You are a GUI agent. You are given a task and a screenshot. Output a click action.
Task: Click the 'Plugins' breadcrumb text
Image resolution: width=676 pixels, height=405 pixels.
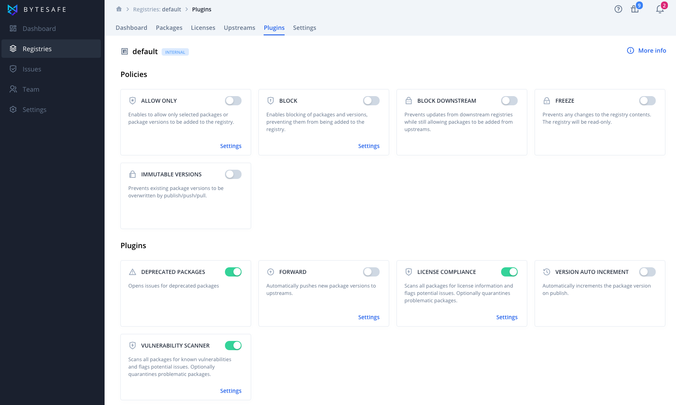coord(201,9)
